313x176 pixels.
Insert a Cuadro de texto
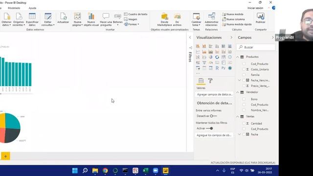(x=135, y=14)
